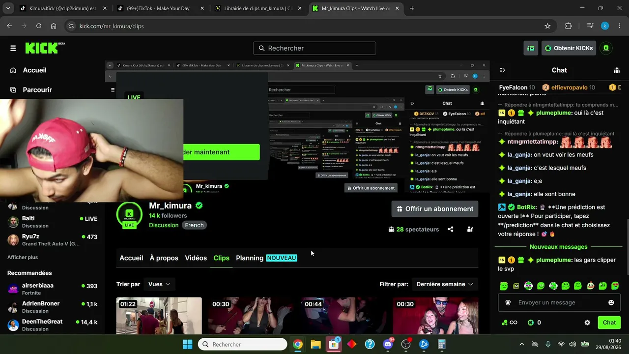The image size is (629, 354).
Task: Go back to the previous page
Action: tap(9, 26)
